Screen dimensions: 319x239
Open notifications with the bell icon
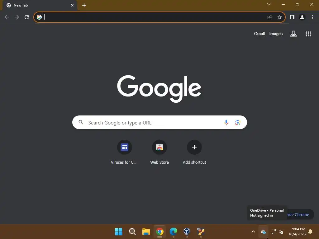(311, 232)
